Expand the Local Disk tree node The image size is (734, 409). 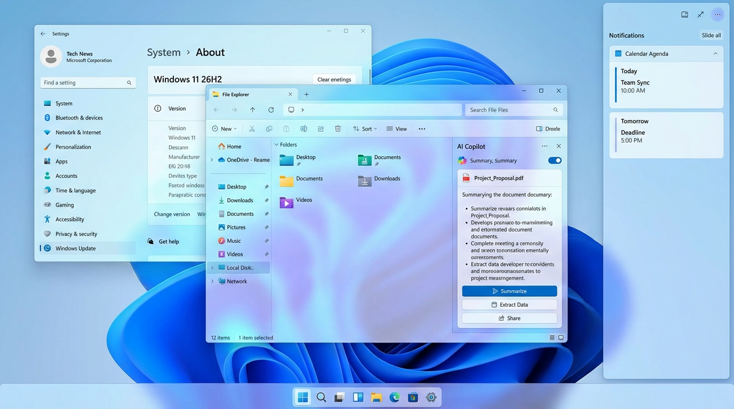[212, 268]
